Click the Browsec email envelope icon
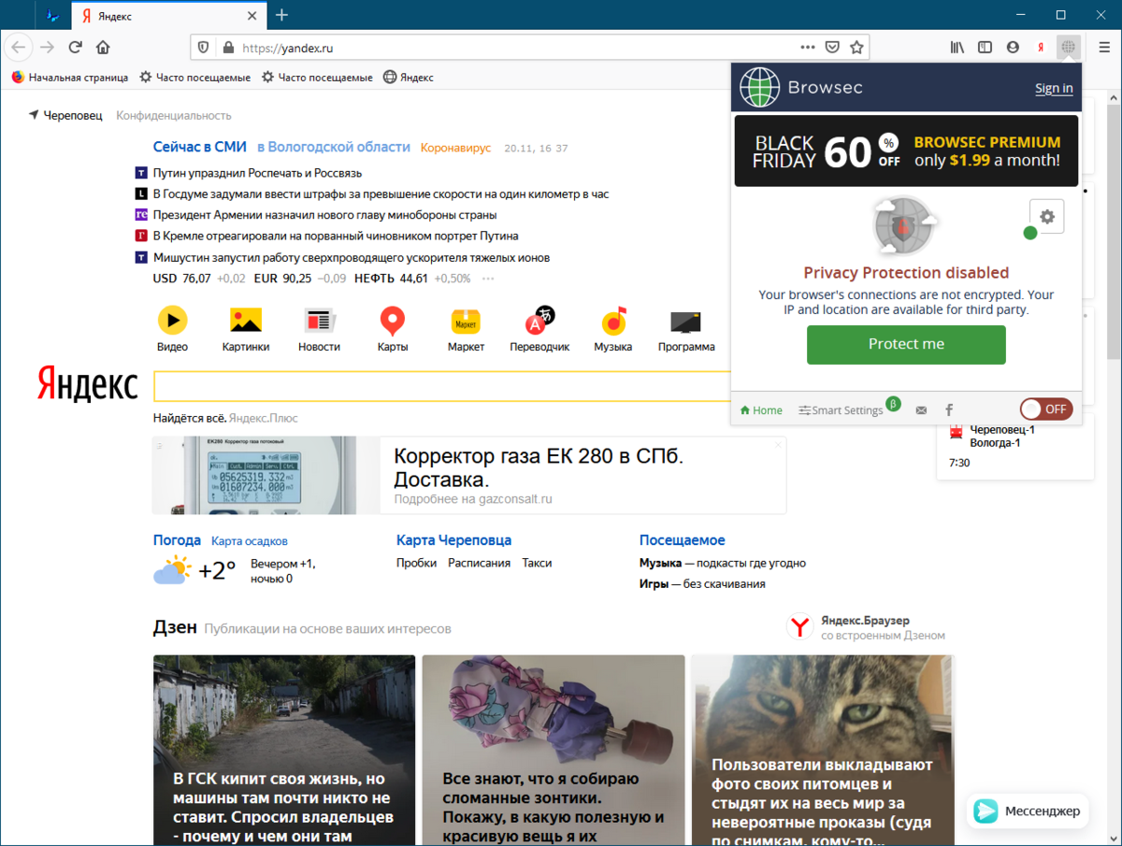Image resolution: width=1122 pixels, height=846 pixels. 921,409
